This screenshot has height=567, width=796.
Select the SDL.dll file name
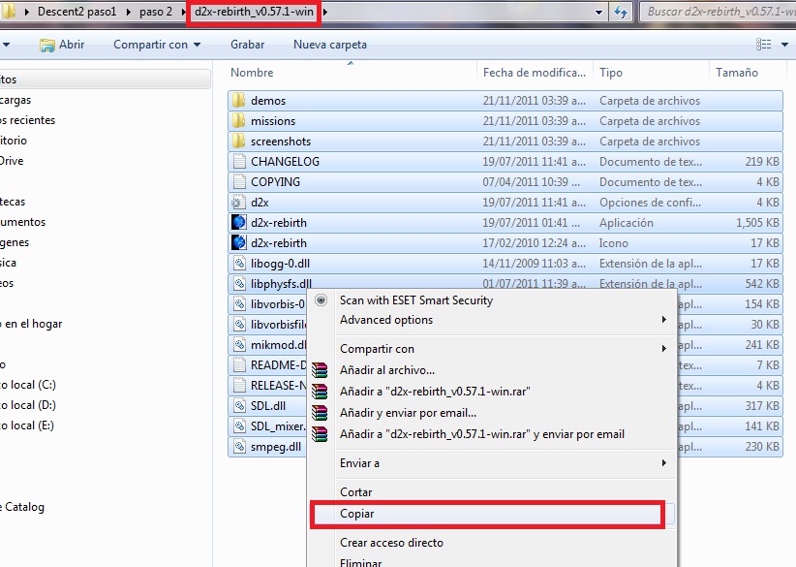268,405
